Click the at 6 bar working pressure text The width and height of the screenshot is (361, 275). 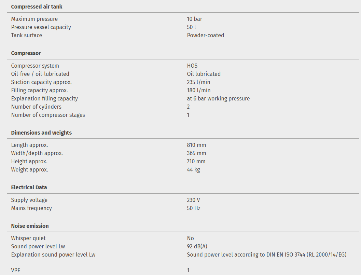218,98
